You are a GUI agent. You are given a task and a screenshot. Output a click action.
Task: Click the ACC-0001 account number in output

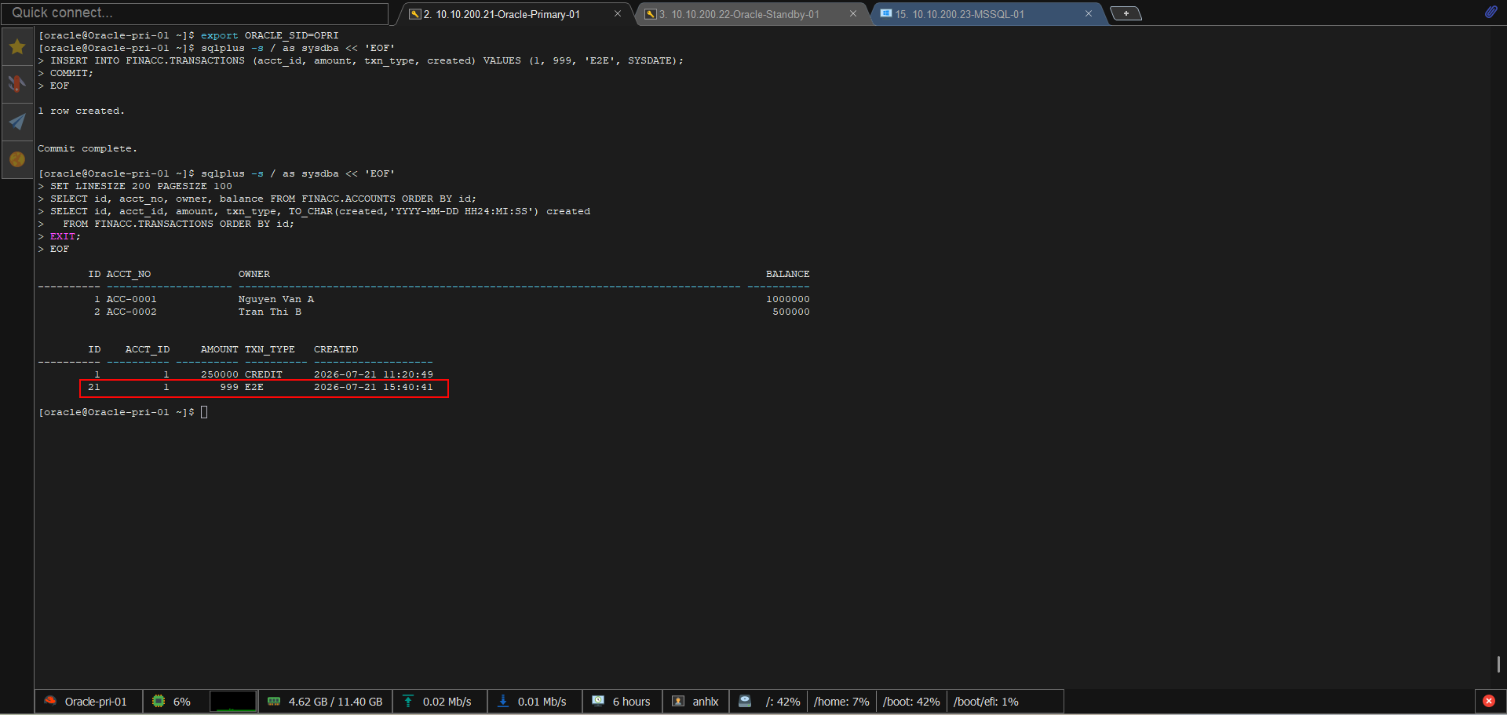click(132, 299)
